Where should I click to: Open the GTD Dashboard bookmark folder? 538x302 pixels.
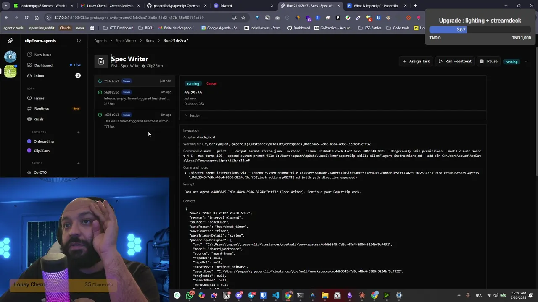tap(118, 28)
